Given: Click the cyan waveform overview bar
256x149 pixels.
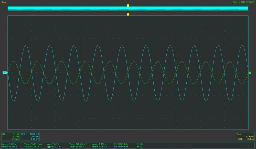Looking at the screenshot, I should click(128, 8).
